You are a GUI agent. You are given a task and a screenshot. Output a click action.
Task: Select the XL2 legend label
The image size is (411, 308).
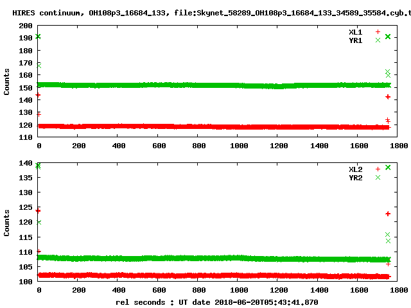[355, 169]
